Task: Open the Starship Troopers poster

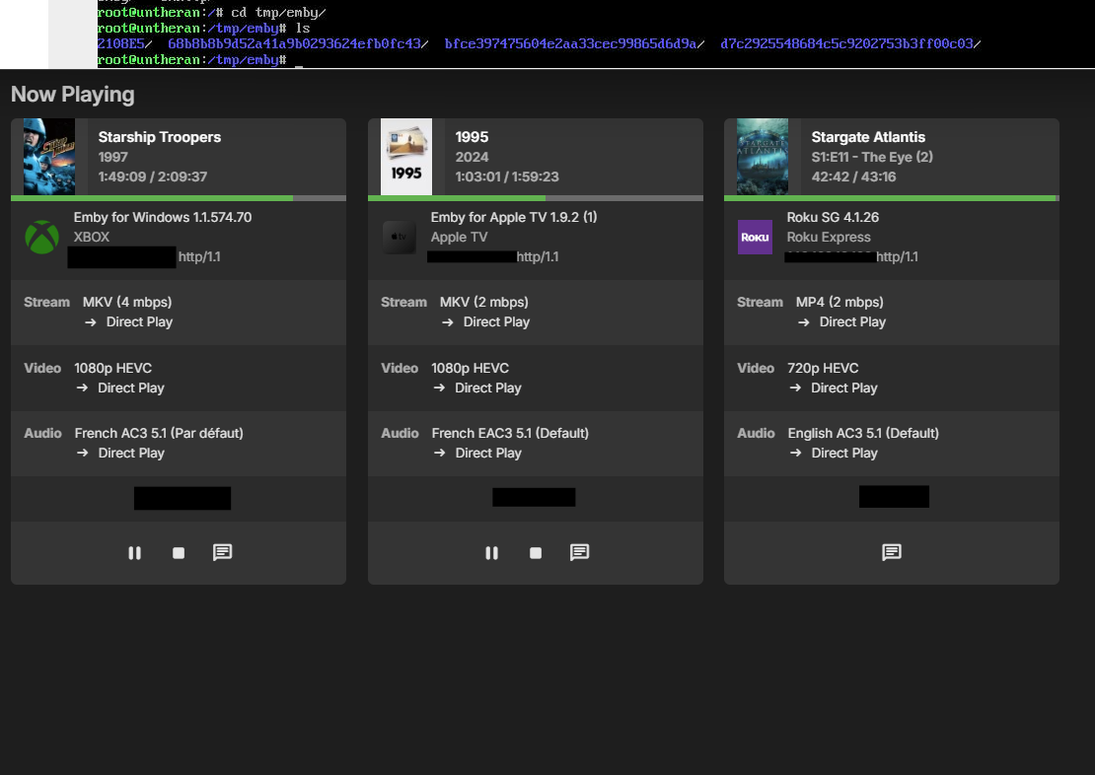Action: coord(48,156)
